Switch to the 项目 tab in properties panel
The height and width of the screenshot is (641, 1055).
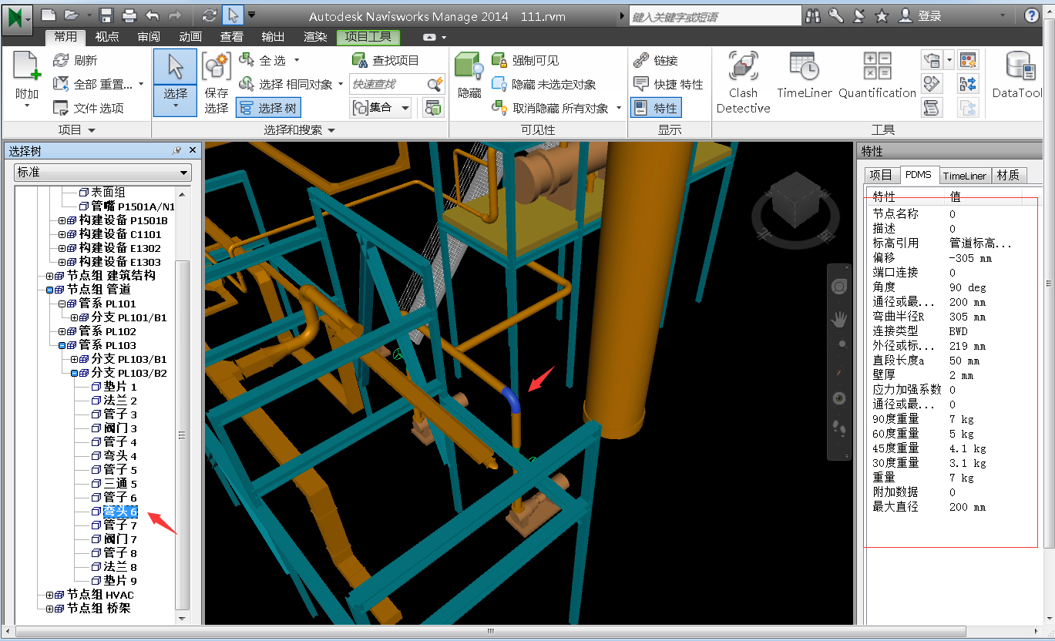[881, 176]
